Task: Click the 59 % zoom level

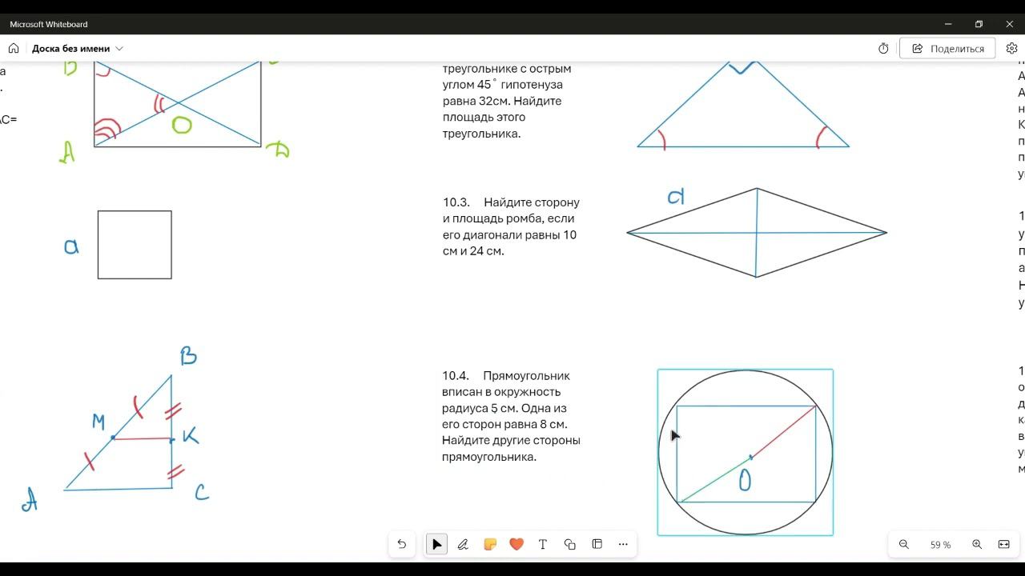Action: (940, 545)
